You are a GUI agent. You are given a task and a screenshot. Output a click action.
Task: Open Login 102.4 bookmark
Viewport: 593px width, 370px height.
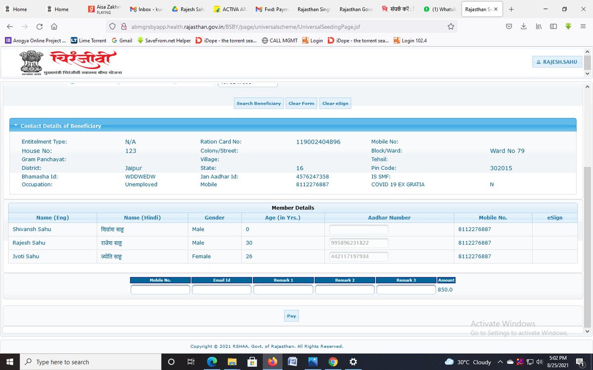pyautogui.click(x=410, y=40)
